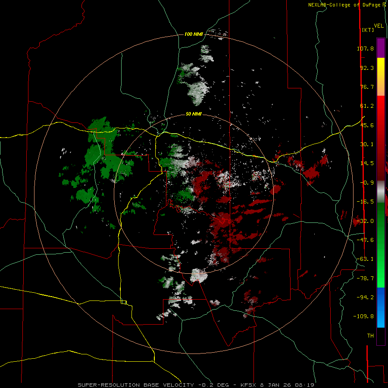Click the -16.5 velocity scale value
This screenshot has width=388, height=388.
[x=365, y=202]
